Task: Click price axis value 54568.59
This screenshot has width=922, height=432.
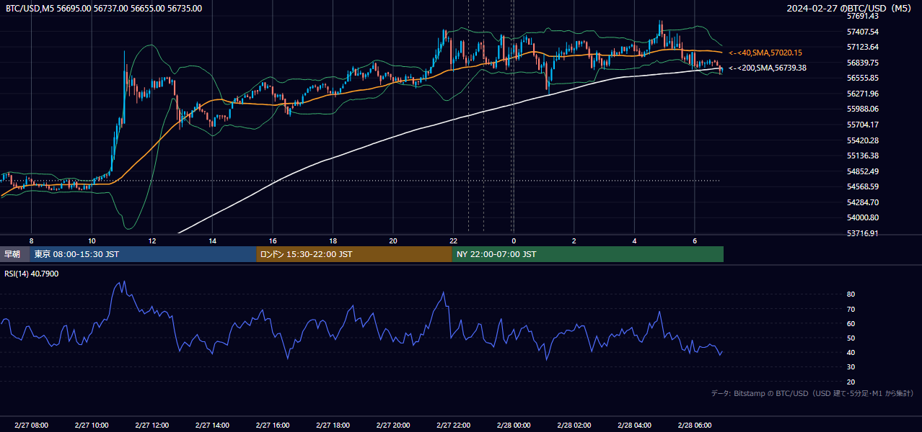Action: click(863, 186)
